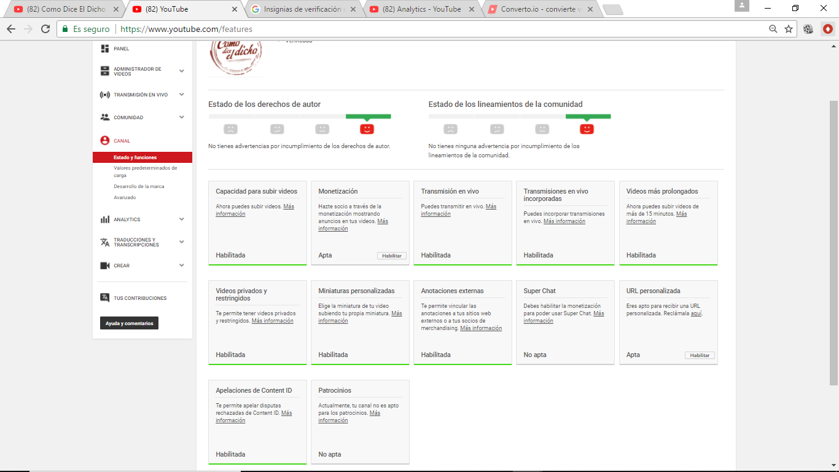
Task: Close the Analytics - YouTube tab
Action: (x=471, y=9)
